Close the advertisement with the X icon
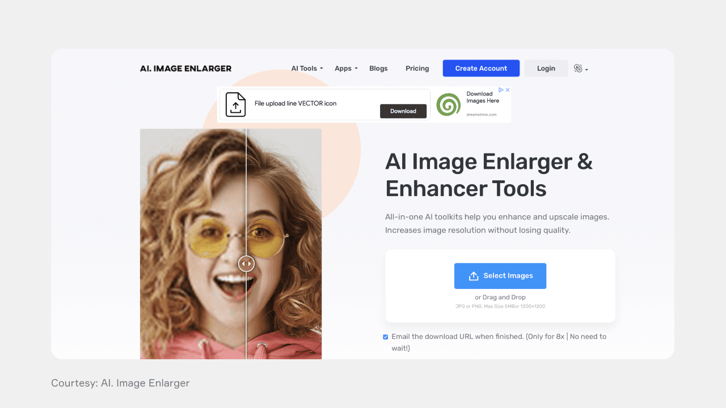 point(508,90)
